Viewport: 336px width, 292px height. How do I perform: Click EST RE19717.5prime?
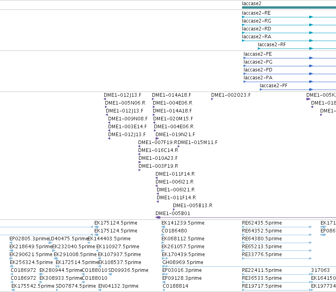tap(262, 286)
